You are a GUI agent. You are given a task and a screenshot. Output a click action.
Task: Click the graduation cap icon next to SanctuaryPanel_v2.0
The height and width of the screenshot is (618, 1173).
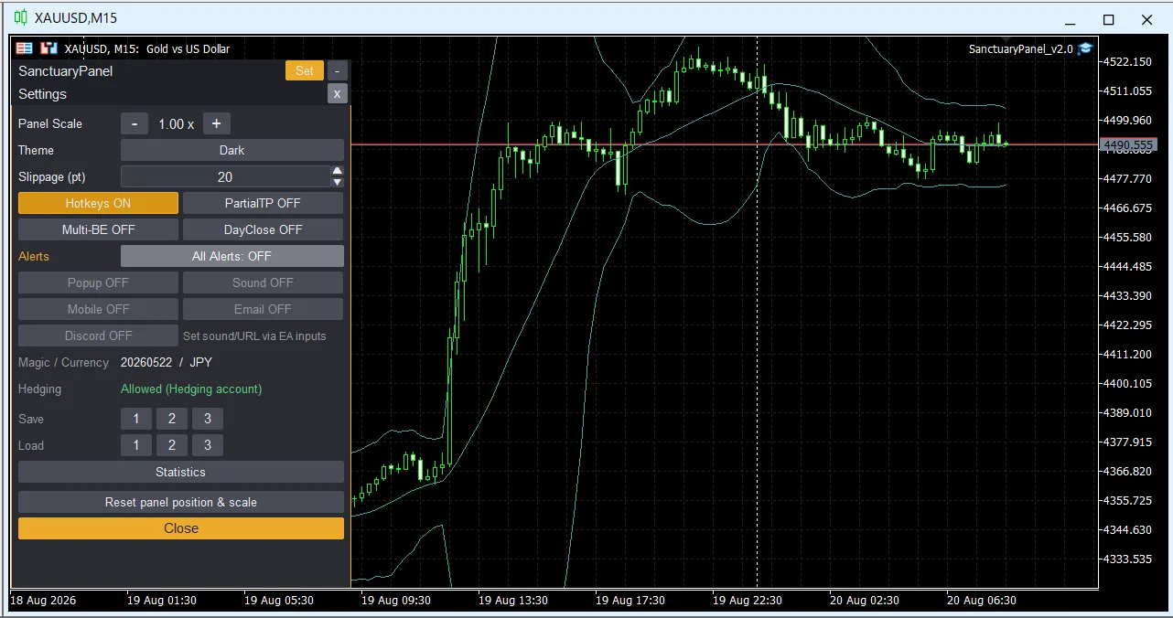click(x=1085, y=48)
